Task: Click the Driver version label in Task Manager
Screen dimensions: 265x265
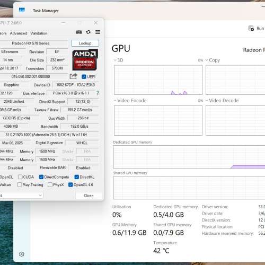Action: click(x=215, y=207)
